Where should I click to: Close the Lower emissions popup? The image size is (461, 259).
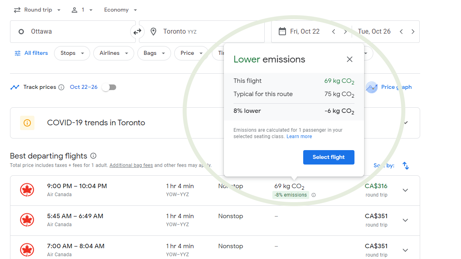coord(349,60)
